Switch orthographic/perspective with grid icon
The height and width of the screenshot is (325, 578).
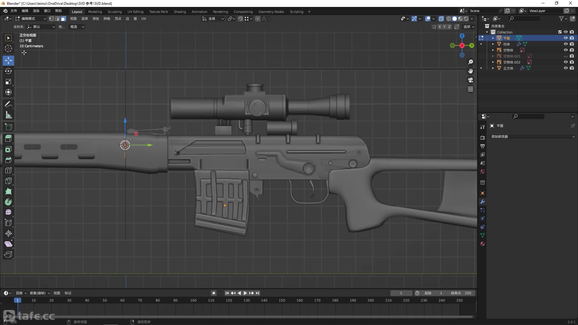tap(471, 89)
